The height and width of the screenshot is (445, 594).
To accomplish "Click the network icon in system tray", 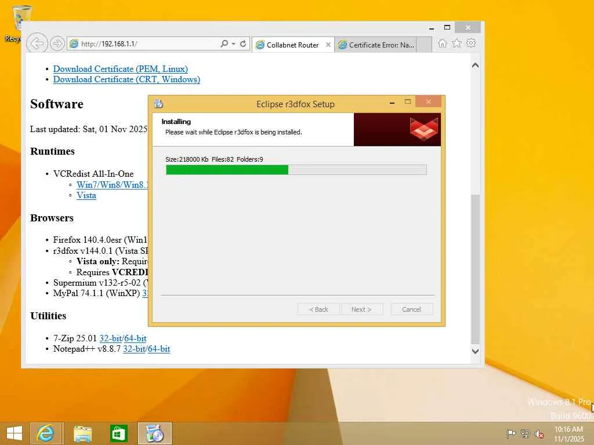I will [525, 433].
